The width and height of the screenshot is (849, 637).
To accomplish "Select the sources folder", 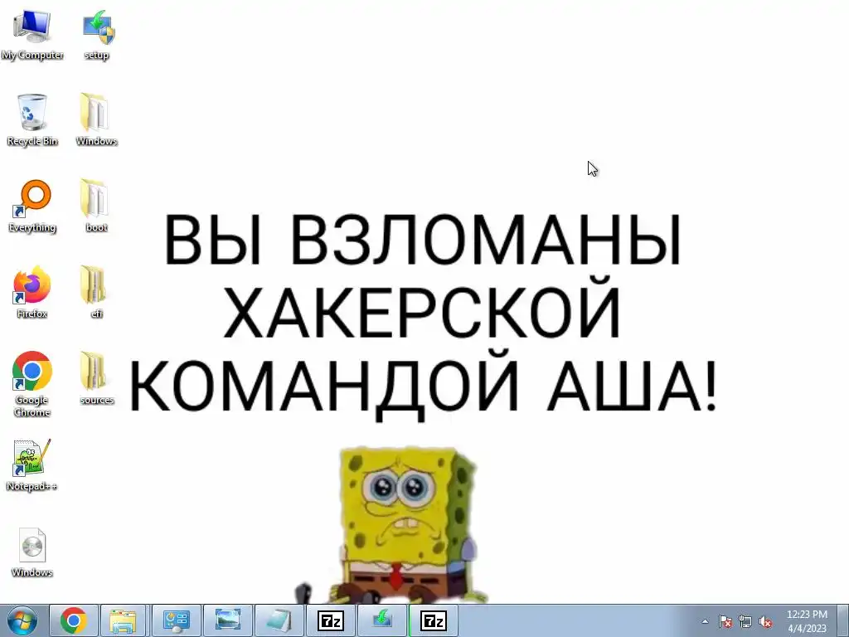I will [96, 378].
